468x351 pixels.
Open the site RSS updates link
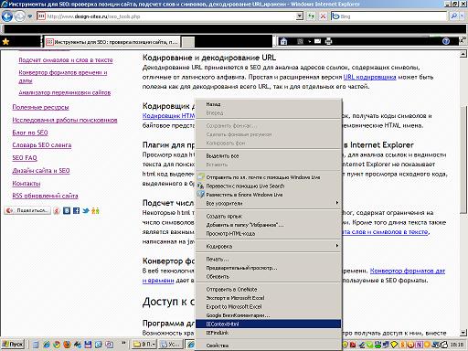coord(45,196)
